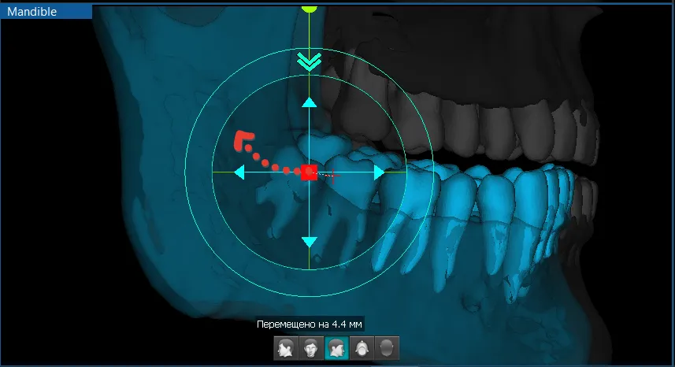Viewport: 675px width, 367px height.
Task: Click the red dotted arrow's starting corner
Action: (239, 139)
